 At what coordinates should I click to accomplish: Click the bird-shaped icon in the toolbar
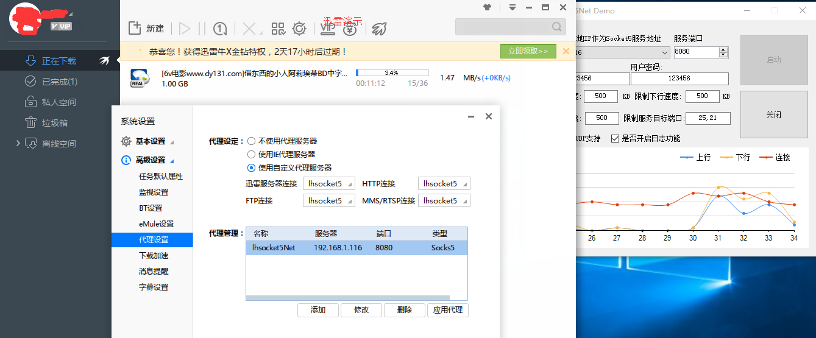tap(379, 29)
